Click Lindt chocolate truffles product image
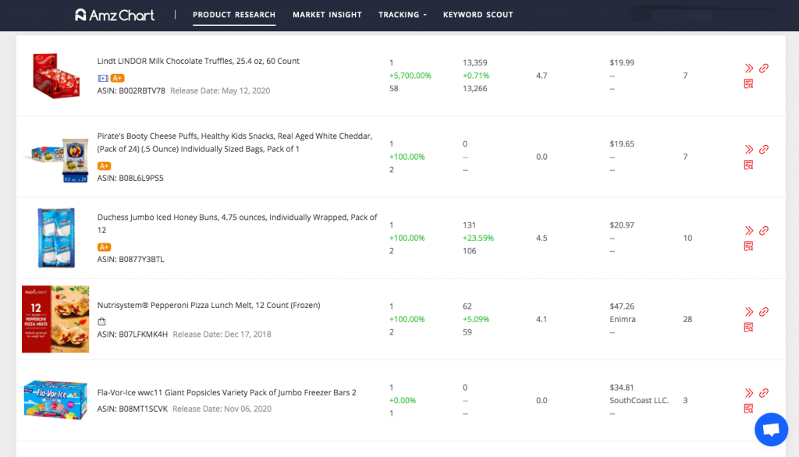The height and width of the screenshot is (457, 799). point(56,76)
